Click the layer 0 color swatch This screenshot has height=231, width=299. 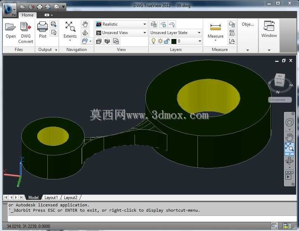tap(174, 41)
